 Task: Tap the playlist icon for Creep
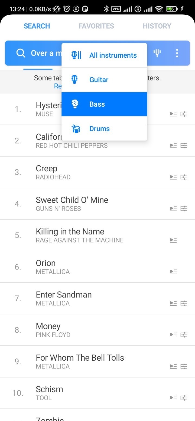173,177
